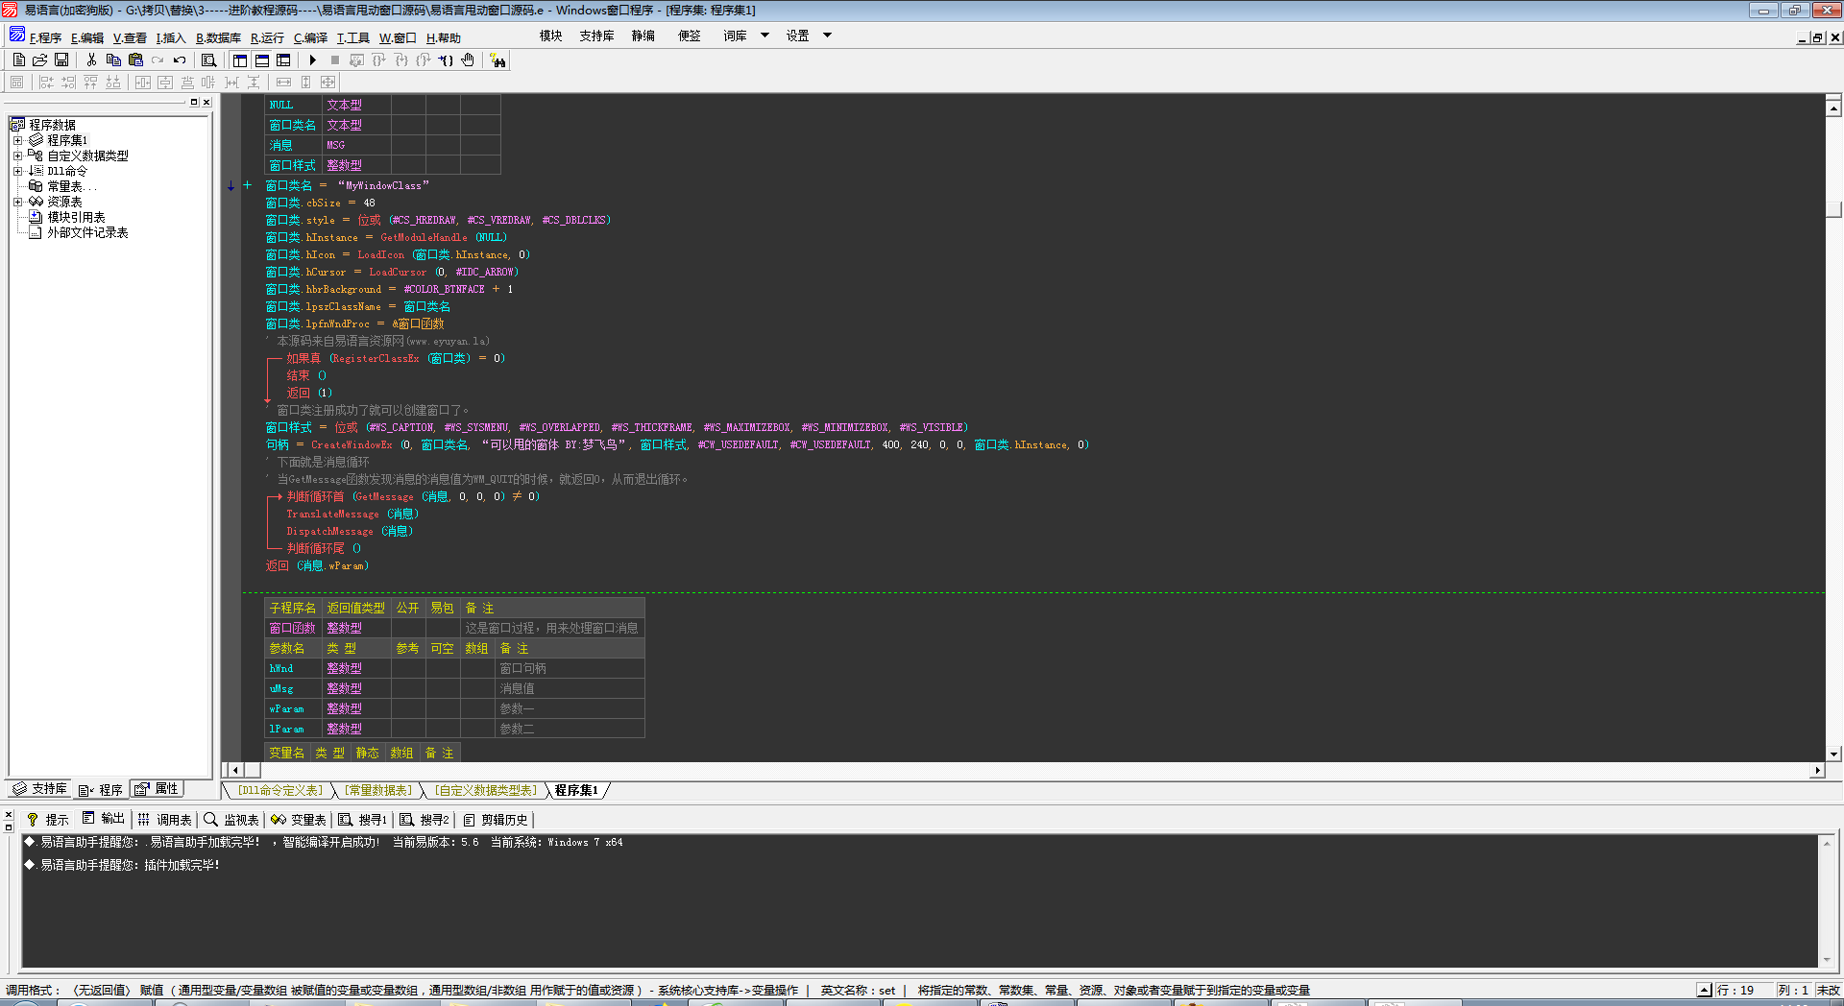Image resolution: width=1844 pixels, height=1006 pixels.
Task: Open the 监视表 bottom panel tab
Action: 231,820
